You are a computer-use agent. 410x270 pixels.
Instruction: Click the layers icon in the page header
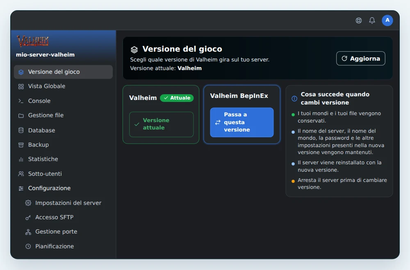[x=134, y=50]
